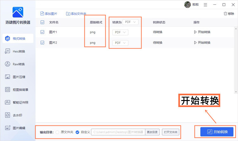Click the file list vertical scrollbar
This screenshot has width=238, height=141.
tap(236, 60)
